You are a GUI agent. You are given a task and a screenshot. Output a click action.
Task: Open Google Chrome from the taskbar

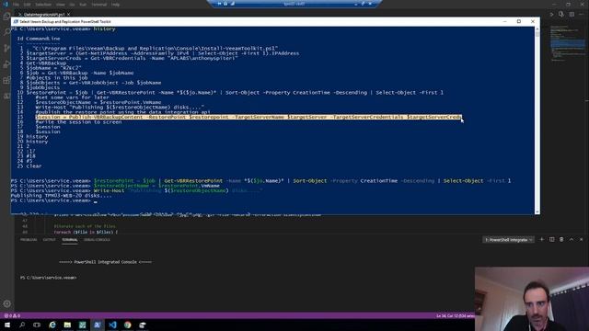128,325
